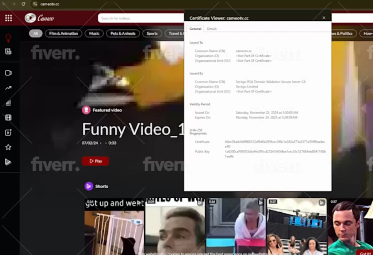
Task: Open the play triangle sidebar icon
Action: point(8,162)
